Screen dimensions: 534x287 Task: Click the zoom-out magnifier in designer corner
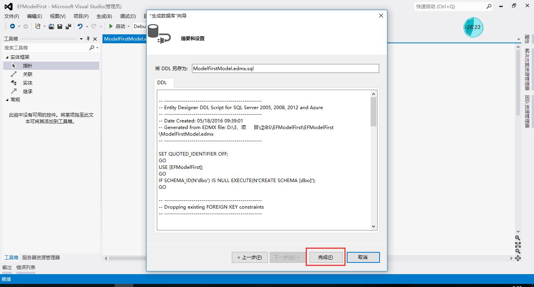518,251
